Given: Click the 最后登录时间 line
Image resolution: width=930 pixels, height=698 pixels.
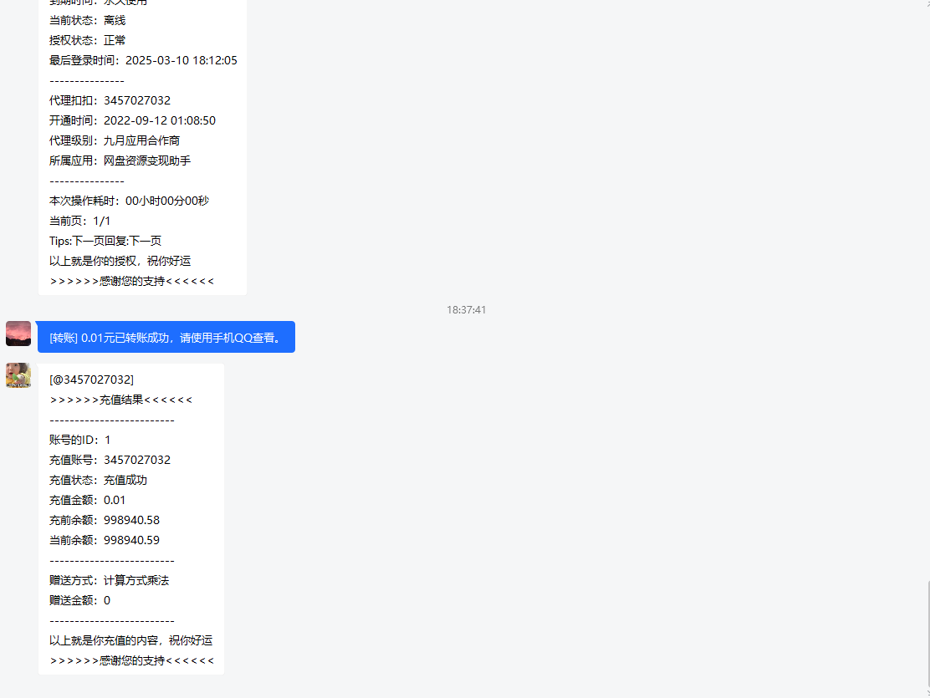Looking at the screenshot, I should pos(143,60).
